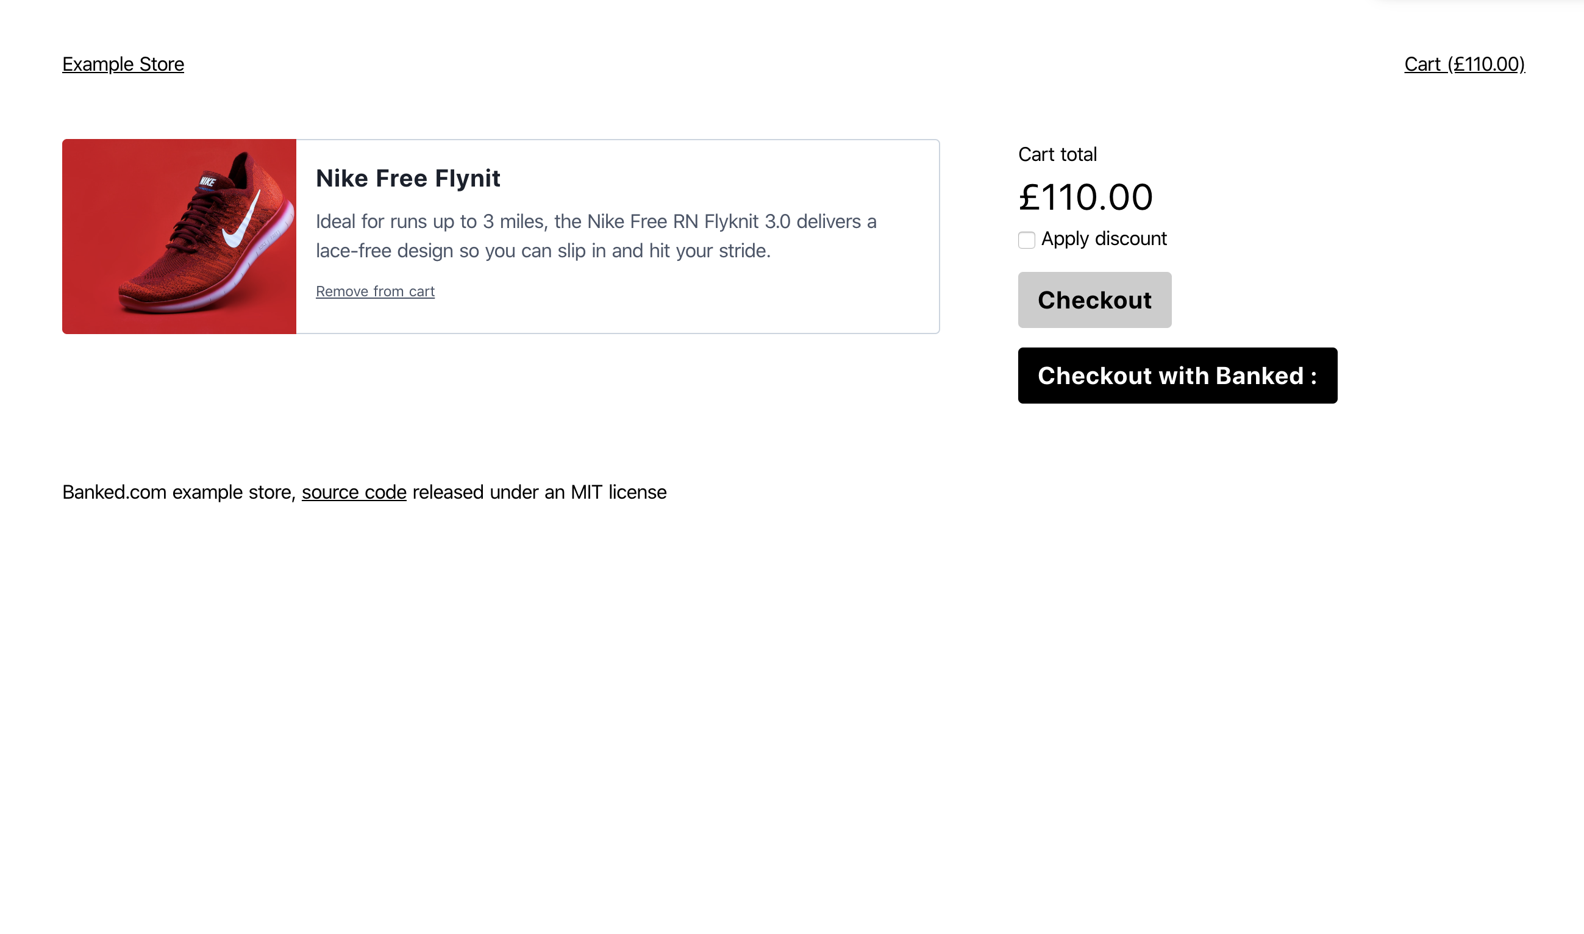Screen dimensions: 1584x934
Task: Tick the Apply discount checkbox
Action: pos(1026,240)
